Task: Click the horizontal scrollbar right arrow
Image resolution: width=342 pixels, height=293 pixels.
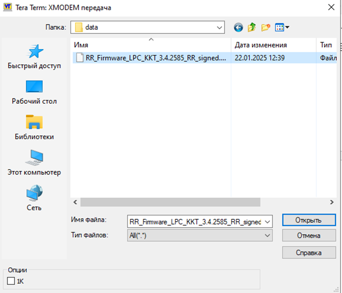Action: click(x=331, y=202)
